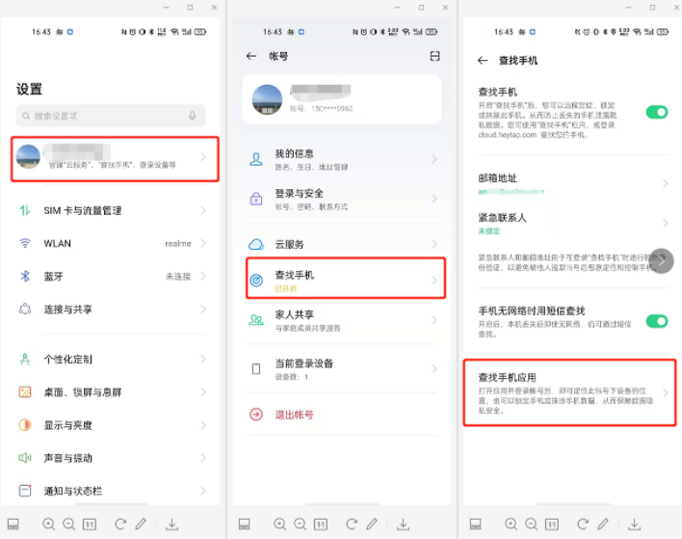The image size is (682, 539).
Task: Rotate the image in the first (设置) viewer
Action: tap(120, 524)
